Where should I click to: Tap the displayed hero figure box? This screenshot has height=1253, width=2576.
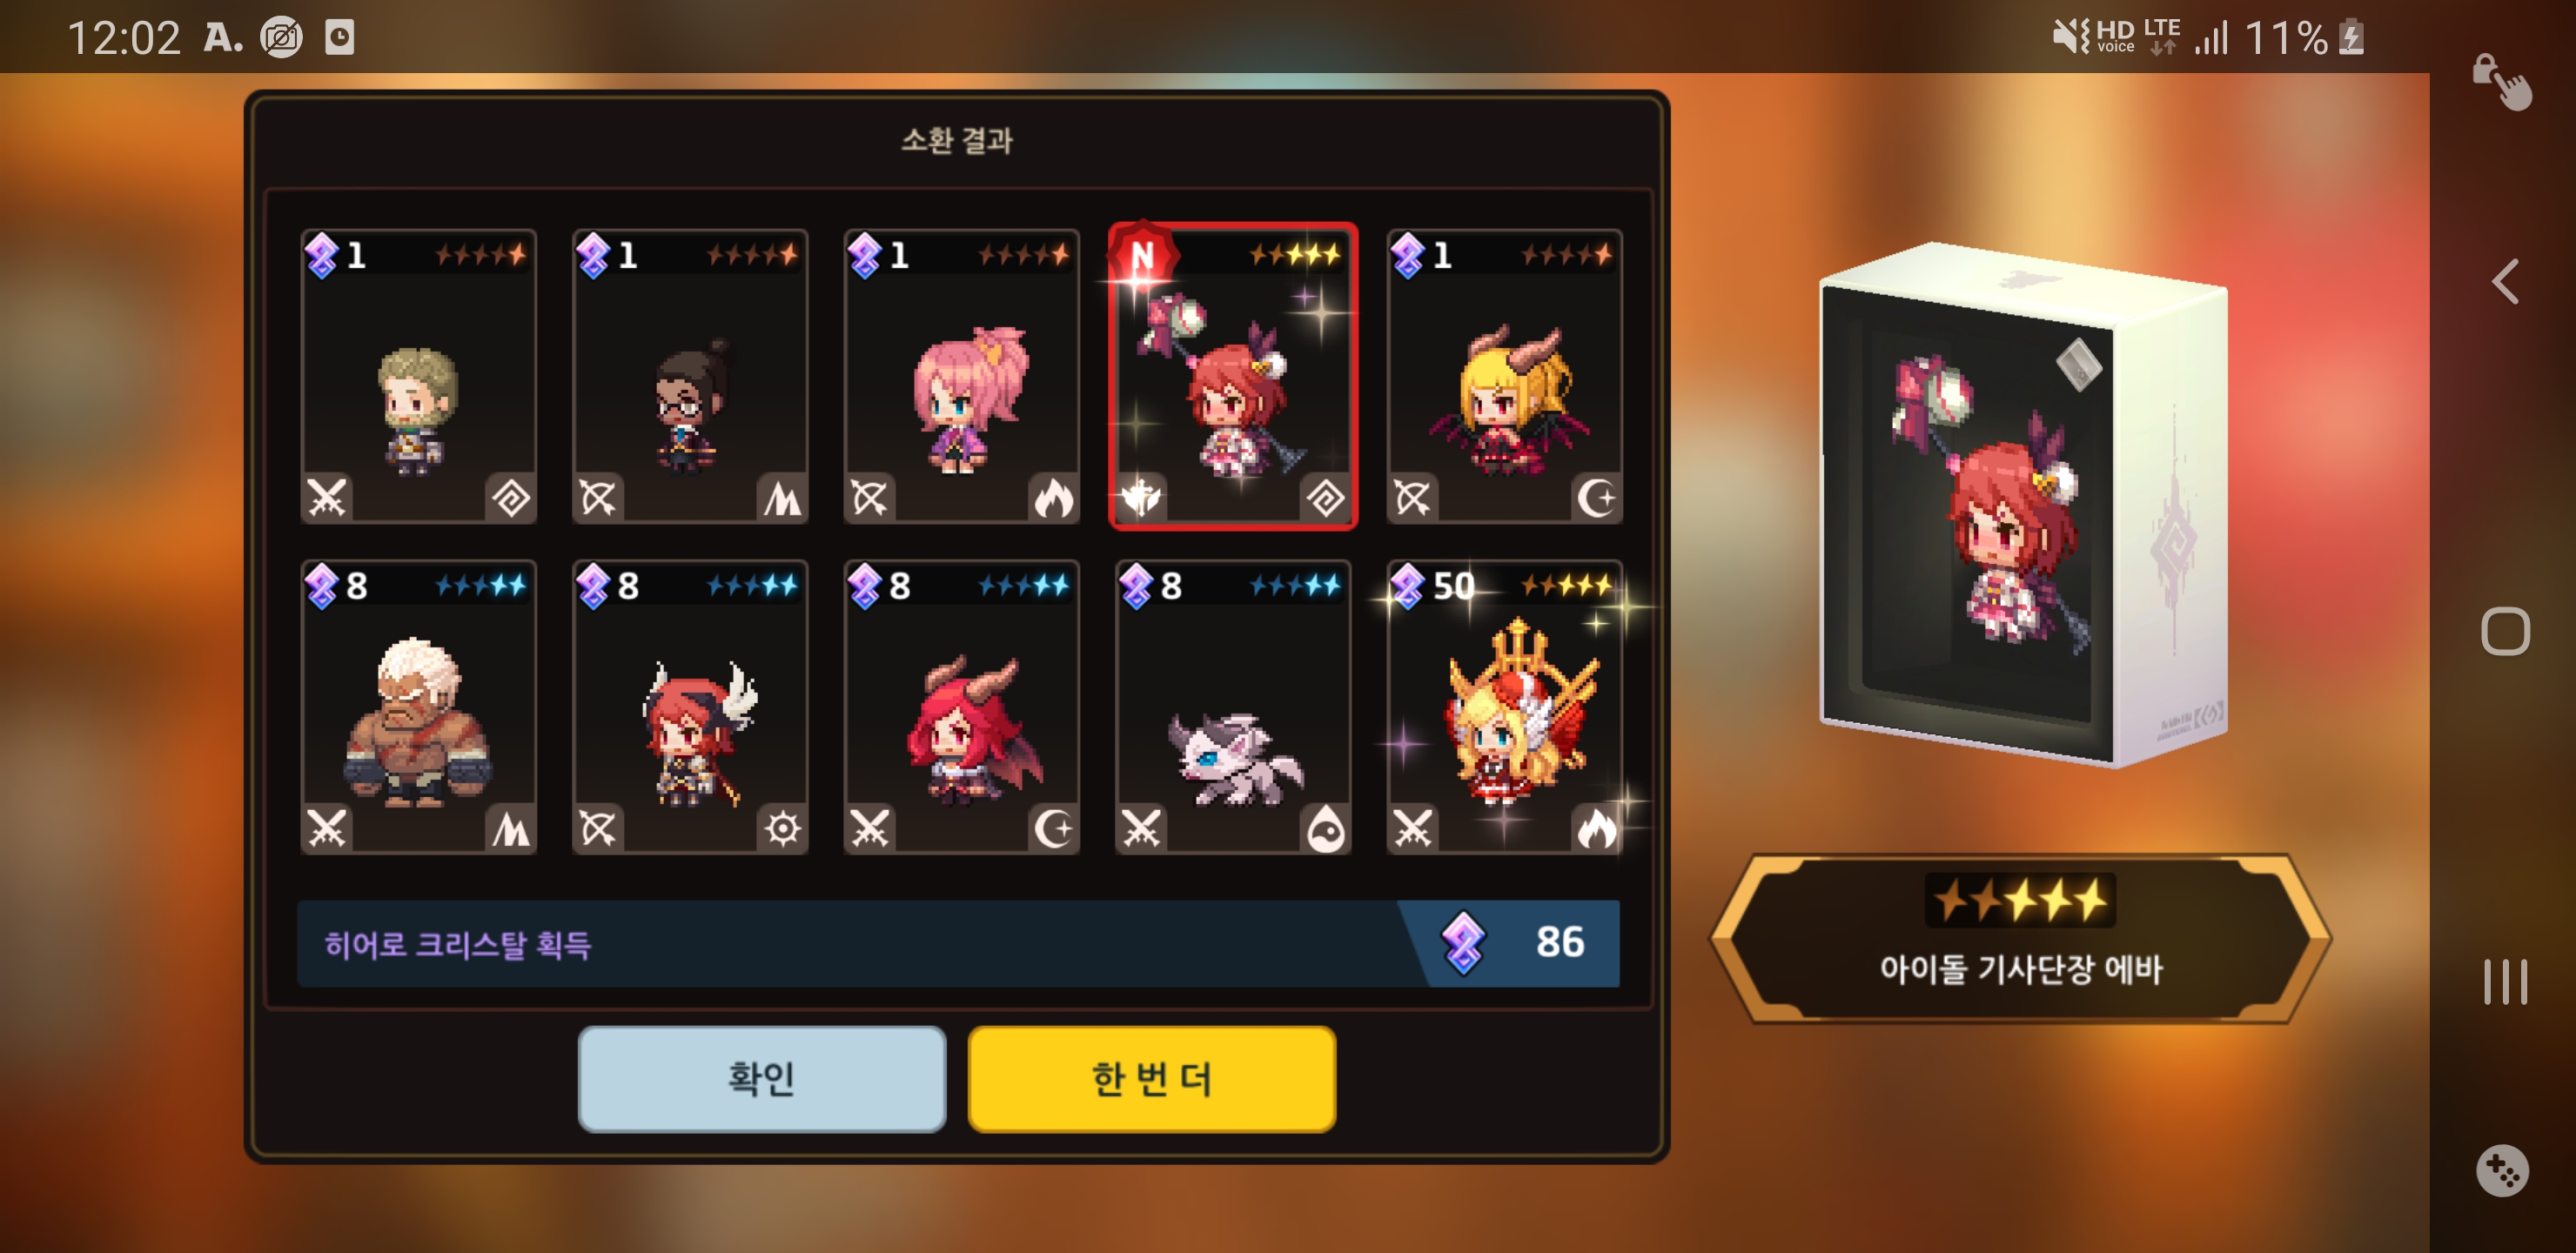(x=2022, y=503)
